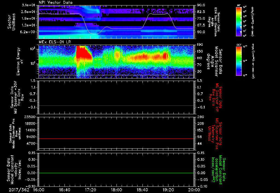
Task: Click the red line in Scanner Pos panel
Action: point(116,138)
